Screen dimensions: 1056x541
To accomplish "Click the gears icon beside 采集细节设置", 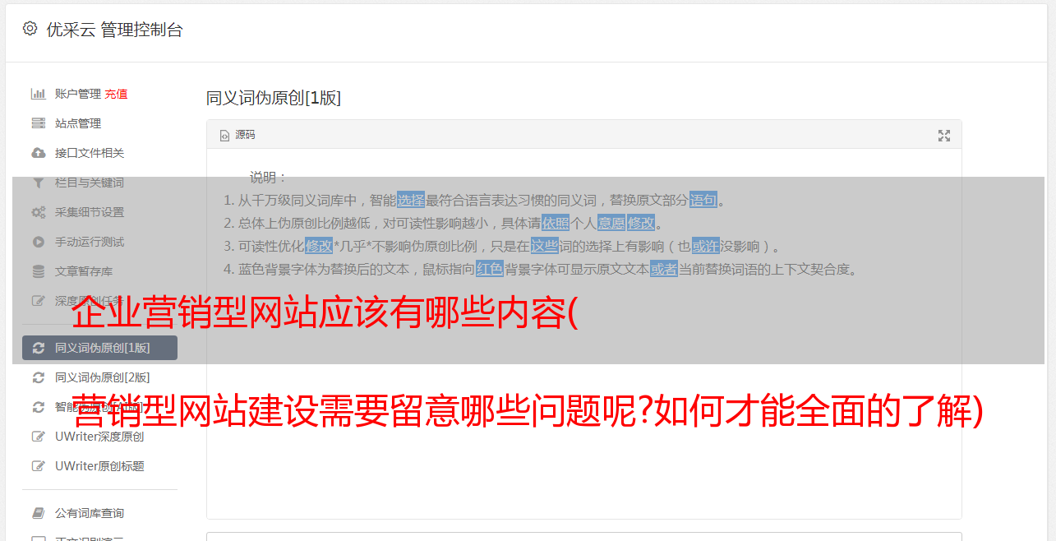I will 38,212.
